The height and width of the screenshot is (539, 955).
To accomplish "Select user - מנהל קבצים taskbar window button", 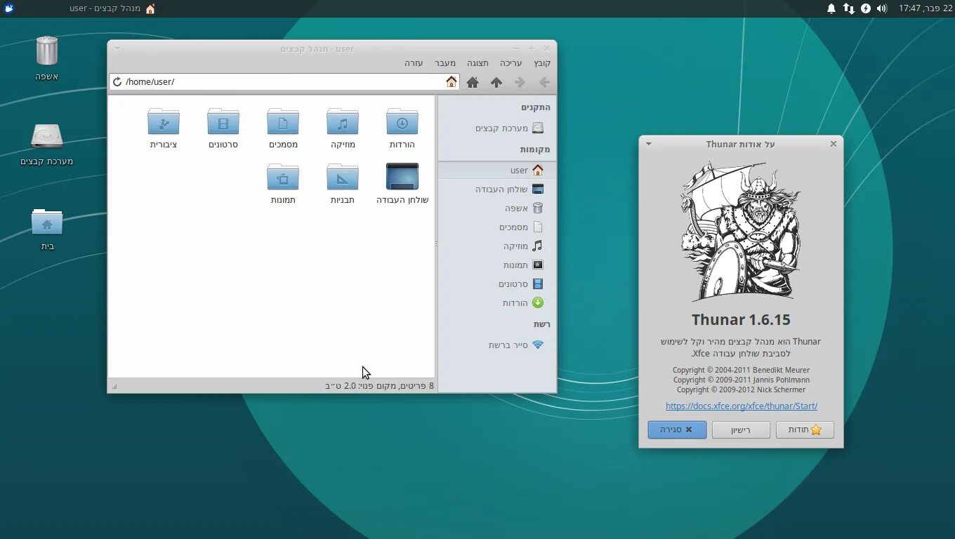I will [x=112, y=8].
